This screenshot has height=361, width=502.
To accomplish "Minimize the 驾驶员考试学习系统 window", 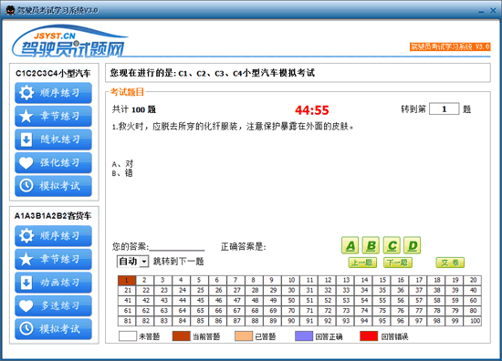I will click(x=481, y=11).
